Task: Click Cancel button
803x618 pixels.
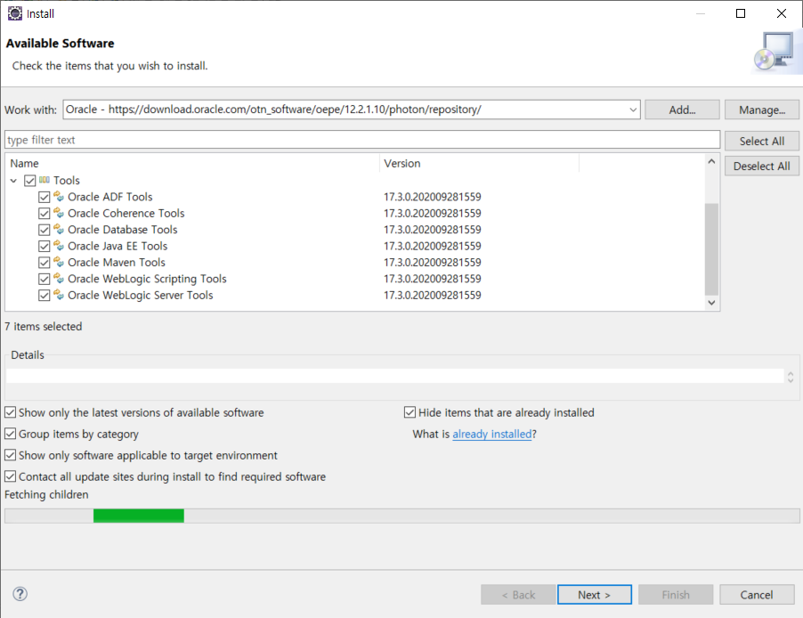Action: pyautogui.click(x=757, y=595)
